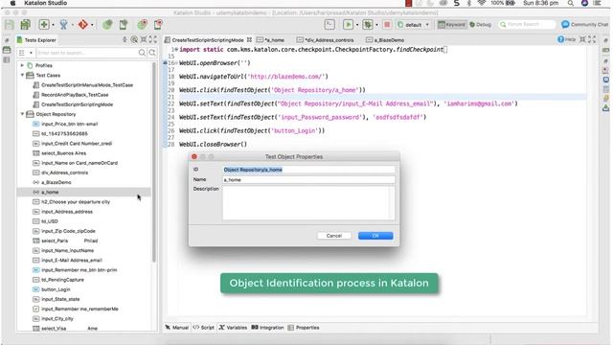This screenshot has height=345, width=613.
Task: Select input_E-Mail Address_email object in tree
Action: coord(72,260)
